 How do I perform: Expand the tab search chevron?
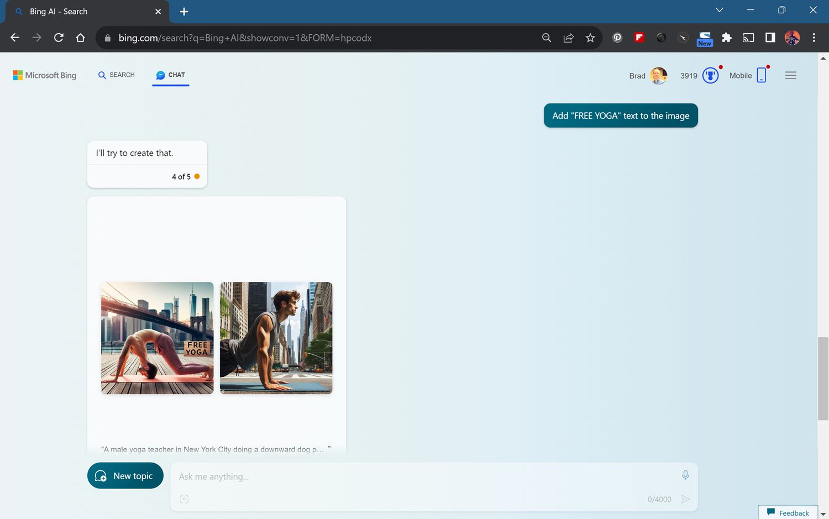(719, 10)
